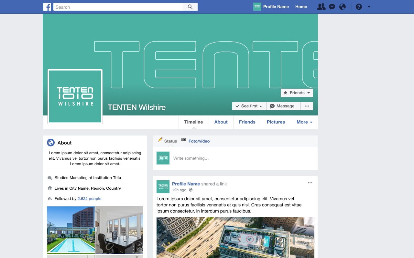Click the pencil icon next to Status
414x258 pixels.
click(160, 140)
